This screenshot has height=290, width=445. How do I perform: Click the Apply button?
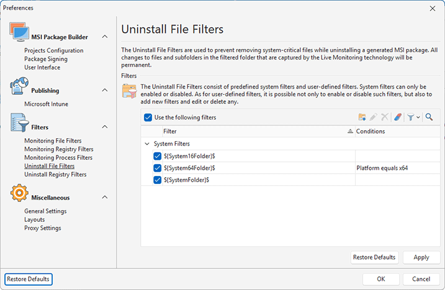coord(421,257)
